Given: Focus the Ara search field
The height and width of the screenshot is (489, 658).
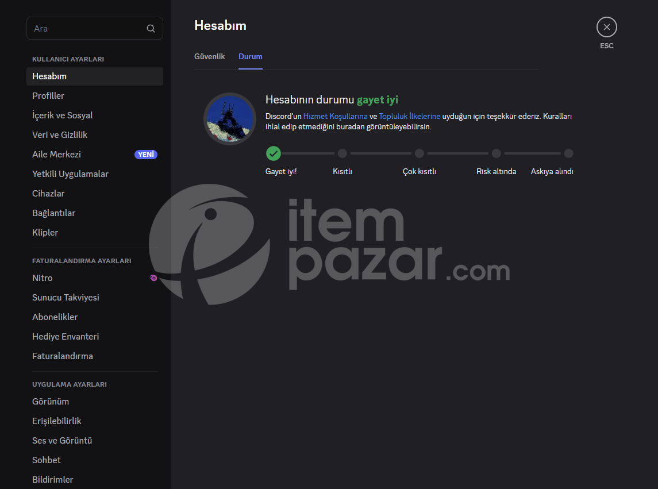Looking at the screenshot, I should pos(94,28).
